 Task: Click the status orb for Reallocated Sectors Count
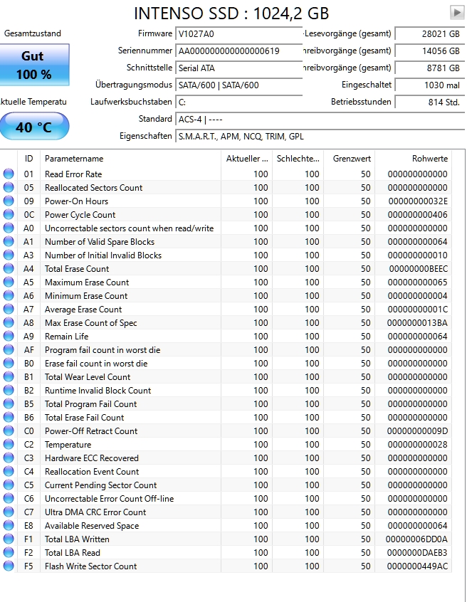tap(9, 187)
